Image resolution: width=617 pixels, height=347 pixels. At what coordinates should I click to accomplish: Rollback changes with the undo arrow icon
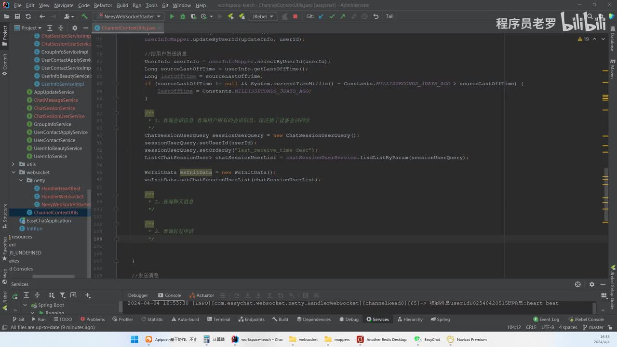(376, 16)
